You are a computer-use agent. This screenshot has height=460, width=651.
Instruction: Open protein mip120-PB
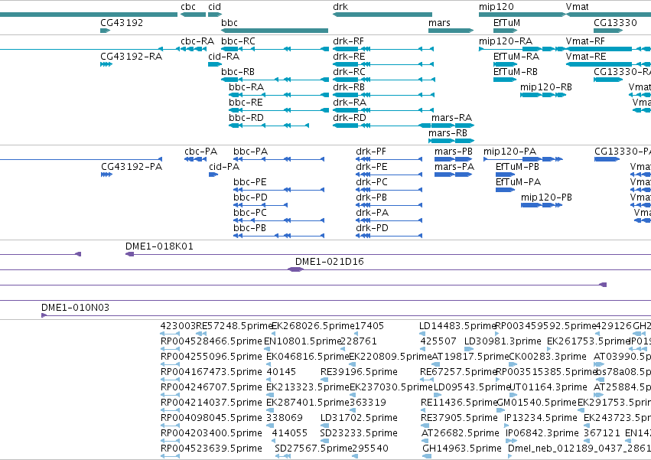[542, 205]
